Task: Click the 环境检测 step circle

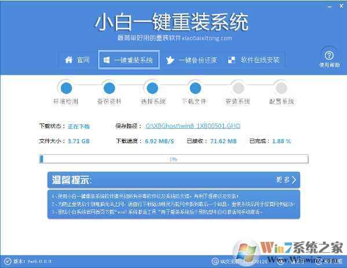Action: [66, 88]
